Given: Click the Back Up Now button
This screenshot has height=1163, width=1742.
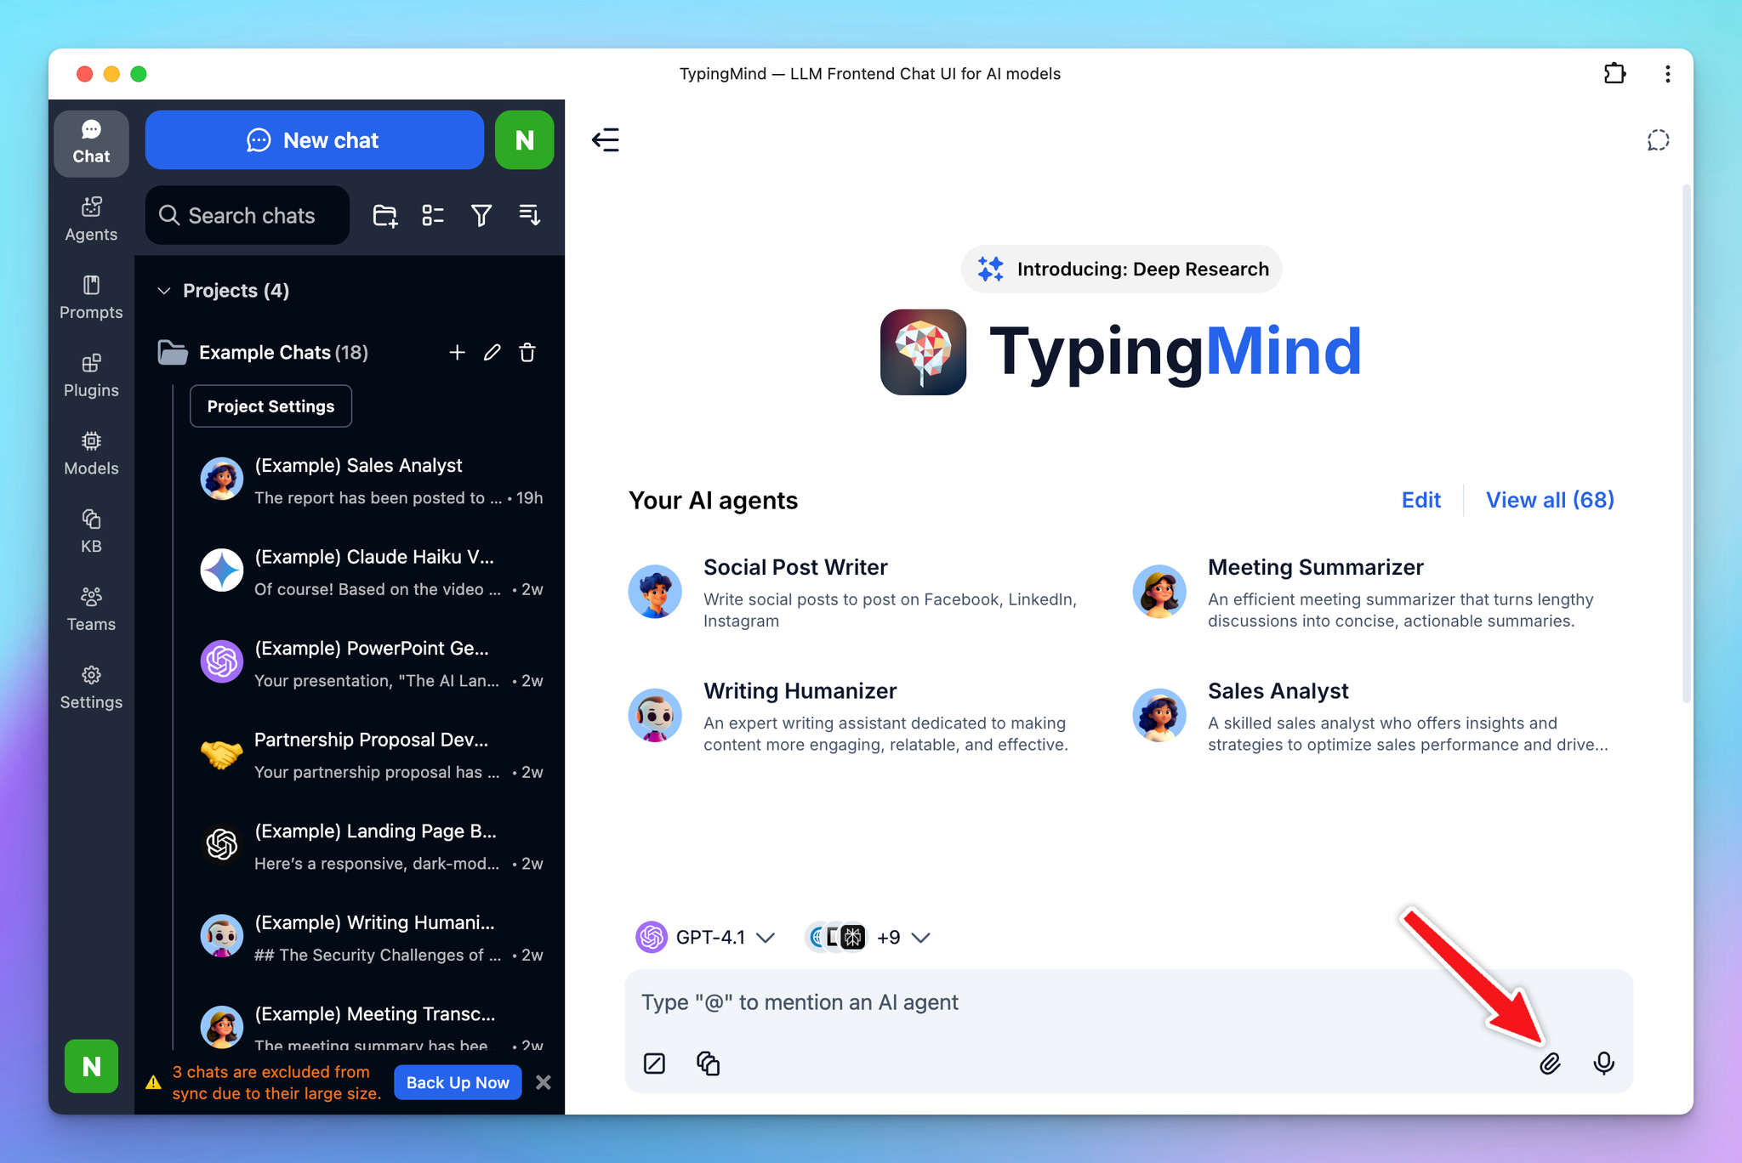Looking at the screenshot, I should 458,1082.
